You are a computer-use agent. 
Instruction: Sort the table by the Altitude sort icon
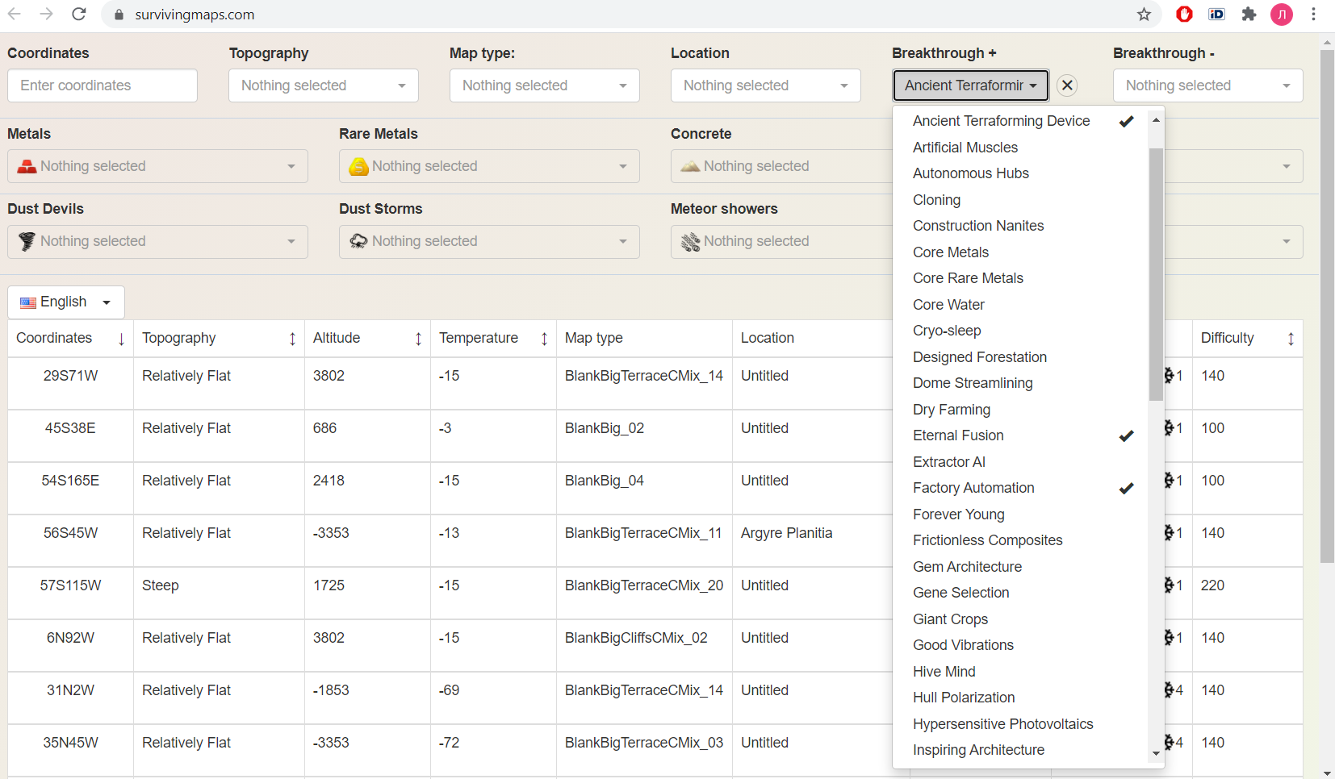click(418, 339)
